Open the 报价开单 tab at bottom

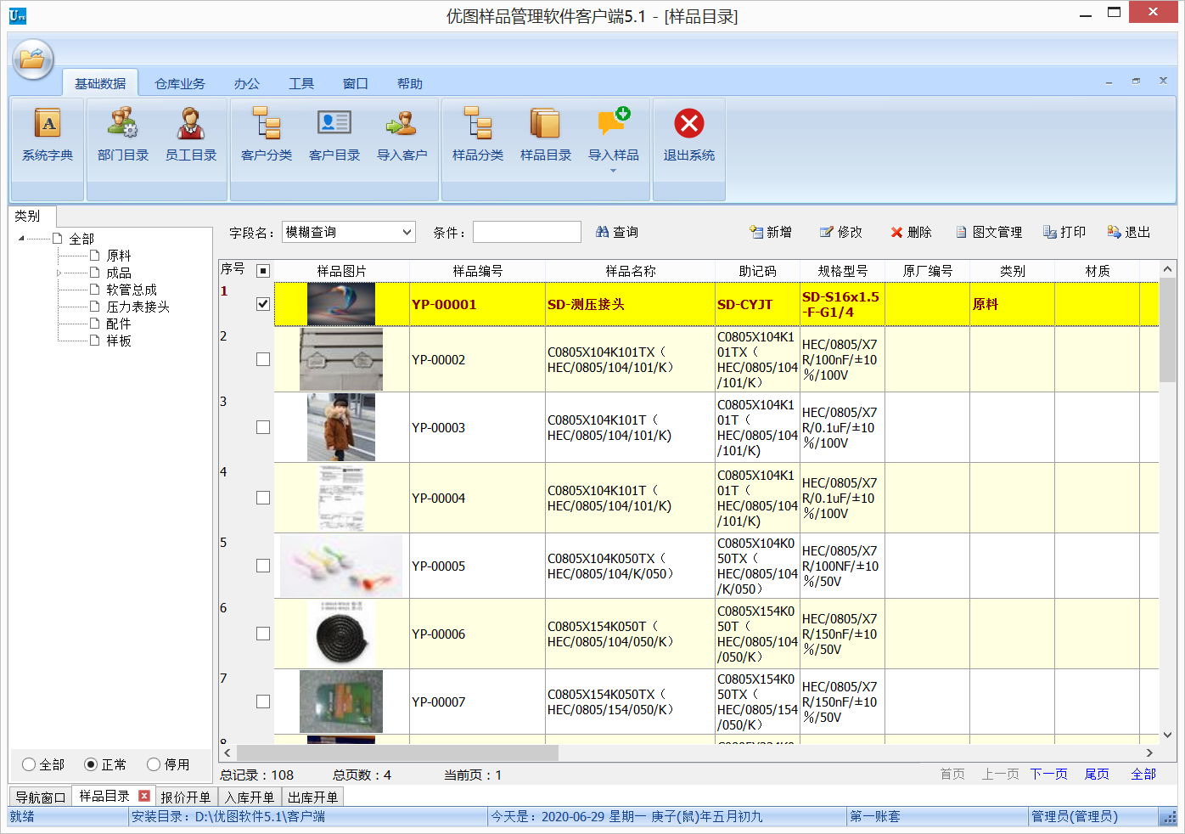click(186, 797)
